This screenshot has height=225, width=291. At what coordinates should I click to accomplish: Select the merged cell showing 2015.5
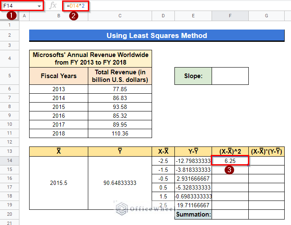(59, 183)
